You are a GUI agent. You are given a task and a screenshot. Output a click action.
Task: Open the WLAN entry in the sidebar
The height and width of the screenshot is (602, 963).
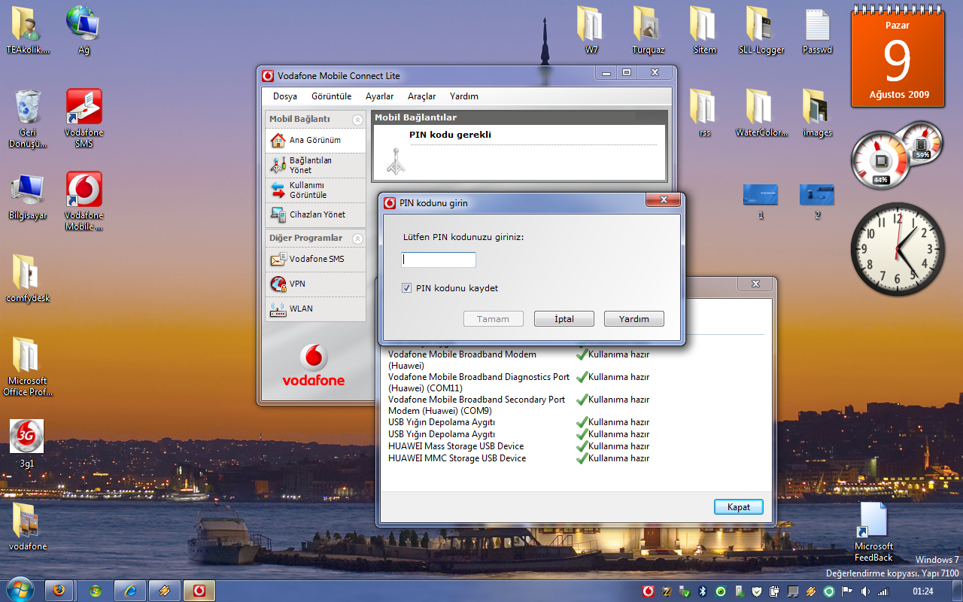coord(315,309)
